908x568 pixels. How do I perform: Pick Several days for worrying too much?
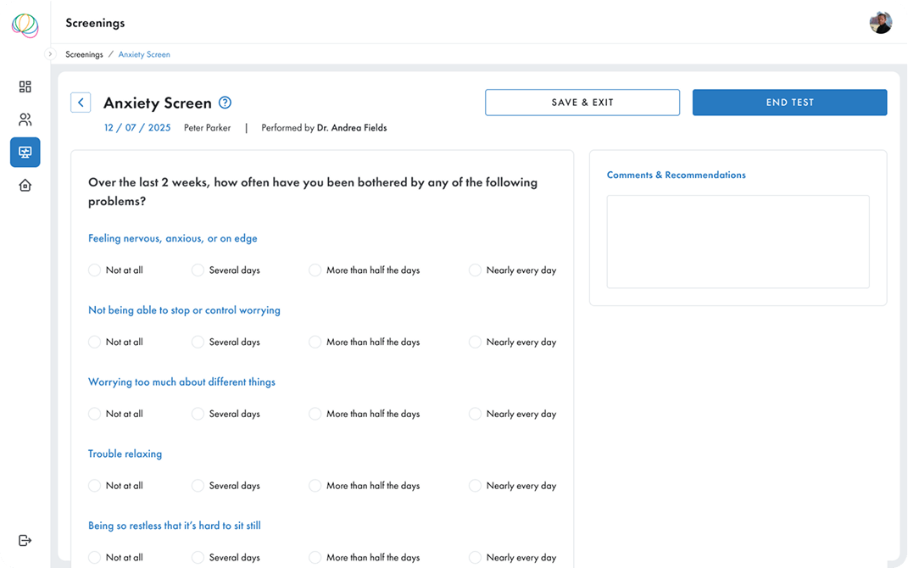click(x=198, y=414)
